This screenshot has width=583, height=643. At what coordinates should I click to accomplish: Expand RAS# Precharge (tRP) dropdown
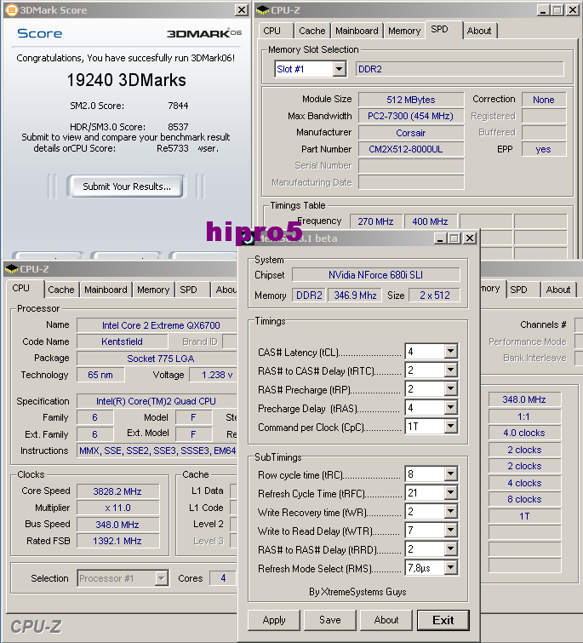point(451,388)
